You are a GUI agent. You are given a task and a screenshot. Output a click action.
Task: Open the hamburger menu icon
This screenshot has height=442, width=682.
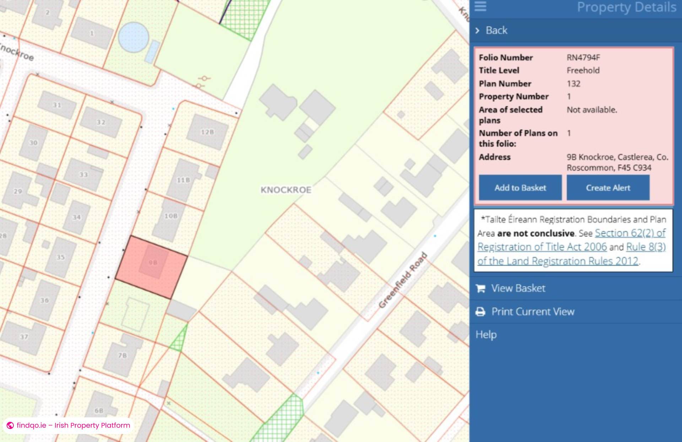click(480, 6)
